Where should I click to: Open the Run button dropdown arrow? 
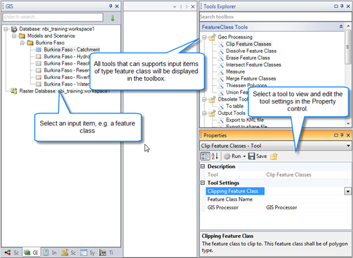[244, 156]
